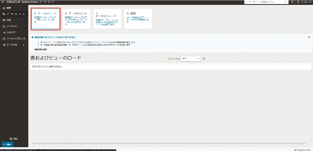Click the info icon in the banner
Screen dimensions: 313x151
32,37
